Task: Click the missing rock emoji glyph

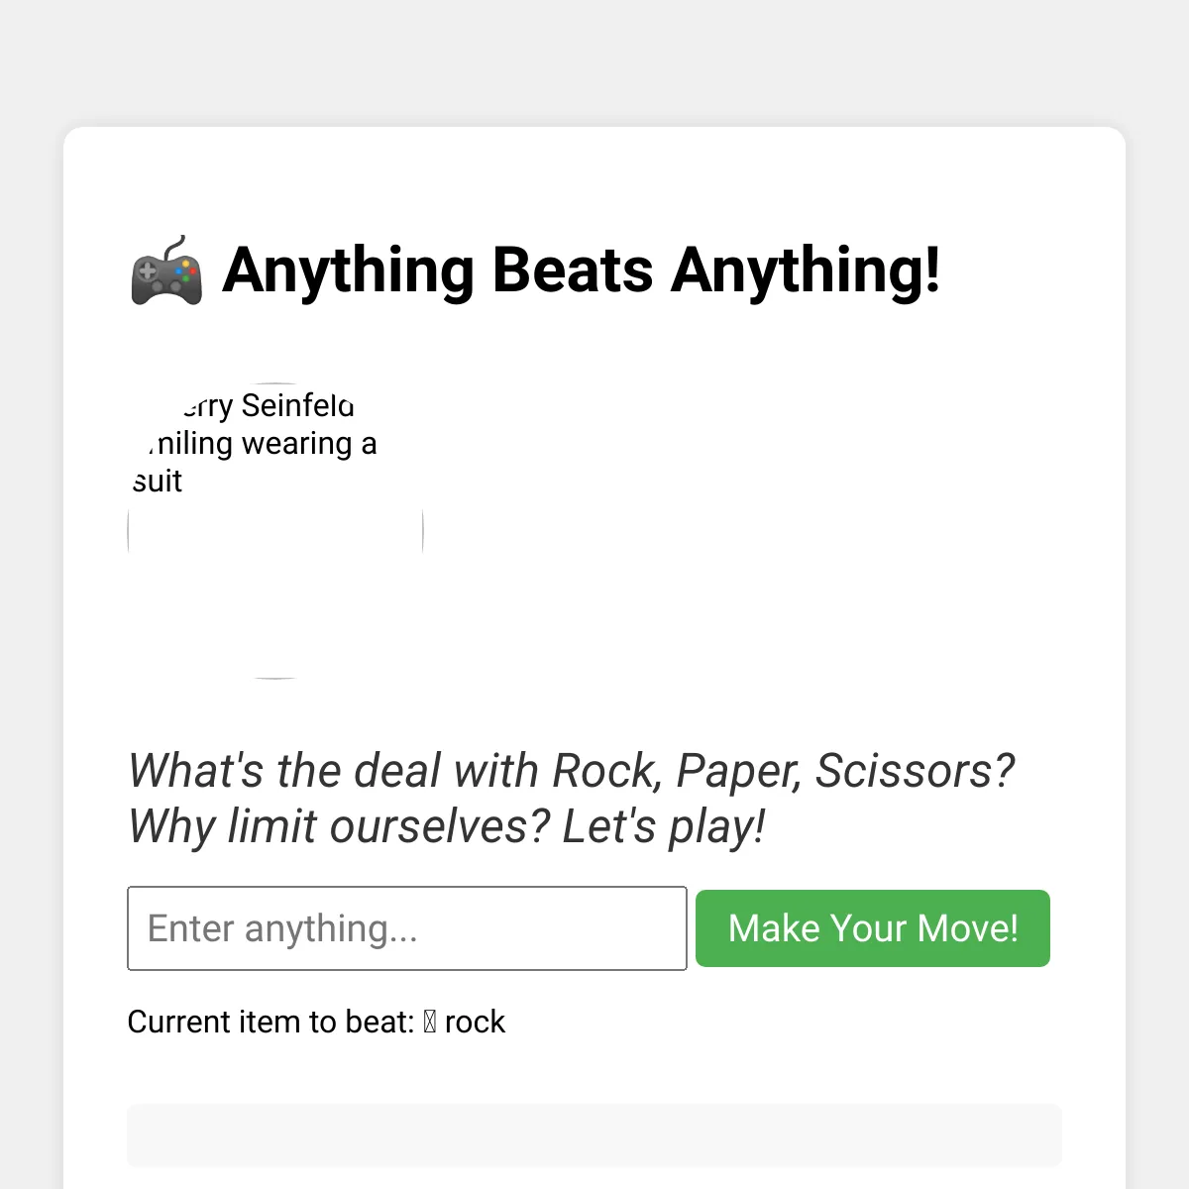Action: (x=429, y=1022)
